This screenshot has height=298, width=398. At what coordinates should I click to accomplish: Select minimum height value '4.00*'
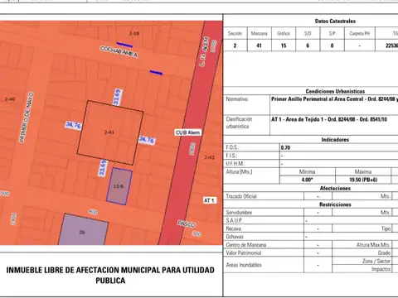307,180
